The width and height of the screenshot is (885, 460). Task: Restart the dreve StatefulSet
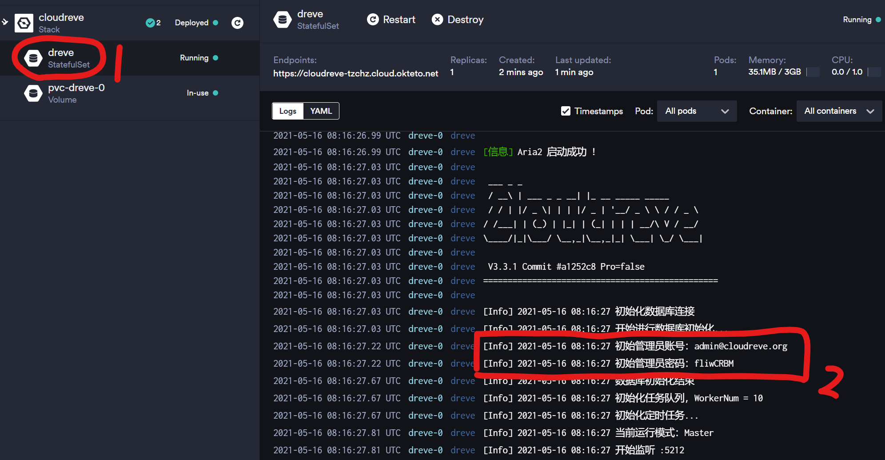point(391,20)
